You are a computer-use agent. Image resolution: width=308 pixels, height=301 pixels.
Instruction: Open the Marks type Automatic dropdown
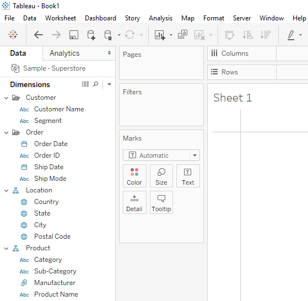(x=161, y=155)
